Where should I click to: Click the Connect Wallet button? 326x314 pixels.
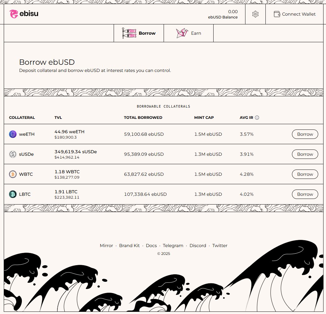coord(294,14)
